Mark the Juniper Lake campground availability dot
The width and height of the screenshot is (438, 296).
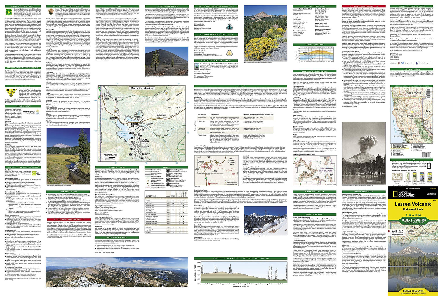click(180, 202)
